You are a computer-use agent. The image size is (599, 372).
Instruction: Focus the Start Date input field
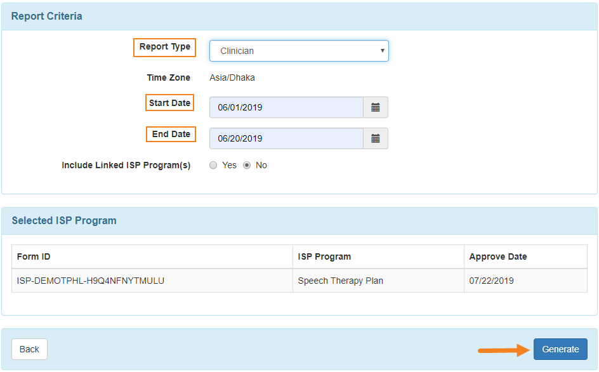tap(286, 107)
